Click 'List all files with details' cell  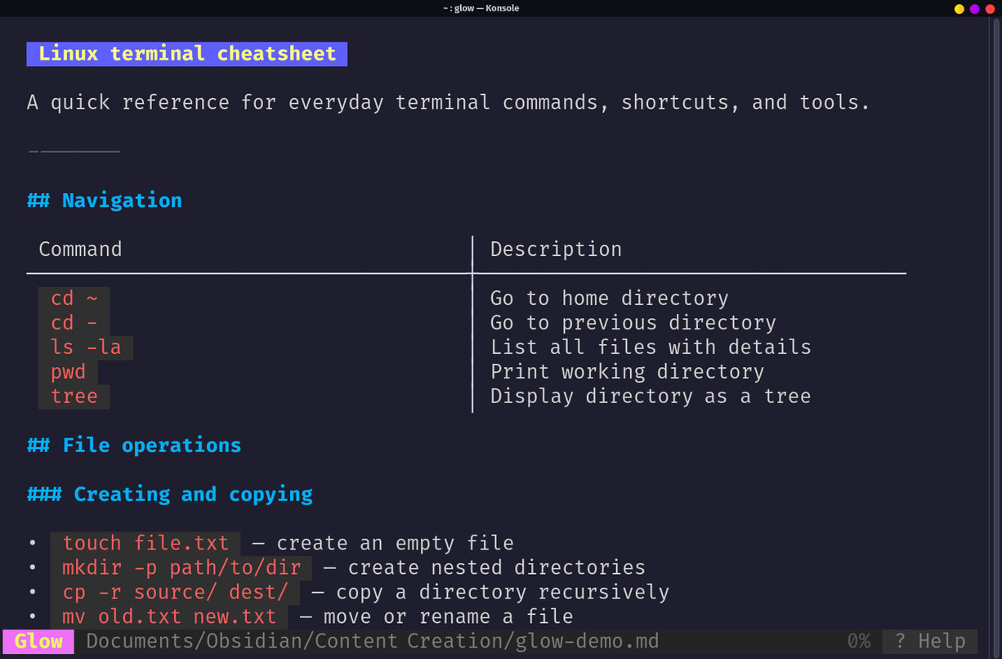tap(651, 347)
